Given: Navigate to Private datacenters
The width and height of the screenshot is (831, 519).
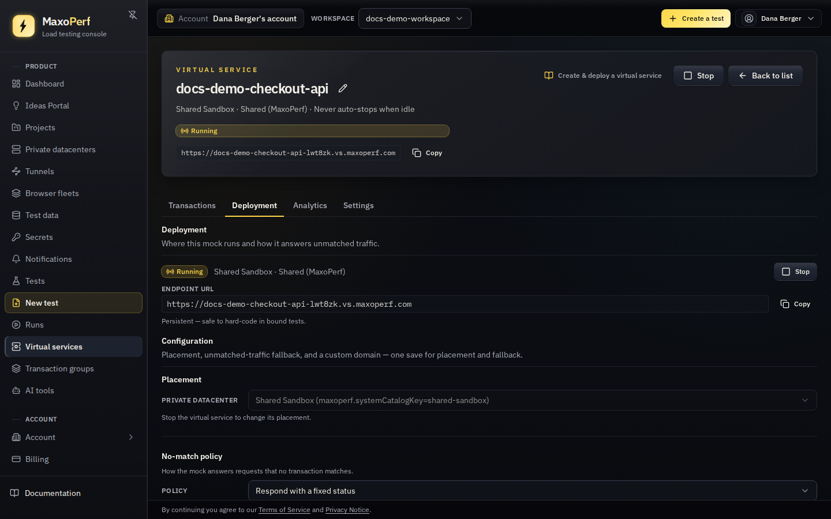Looking at the screenshot, I should [74, 149].
